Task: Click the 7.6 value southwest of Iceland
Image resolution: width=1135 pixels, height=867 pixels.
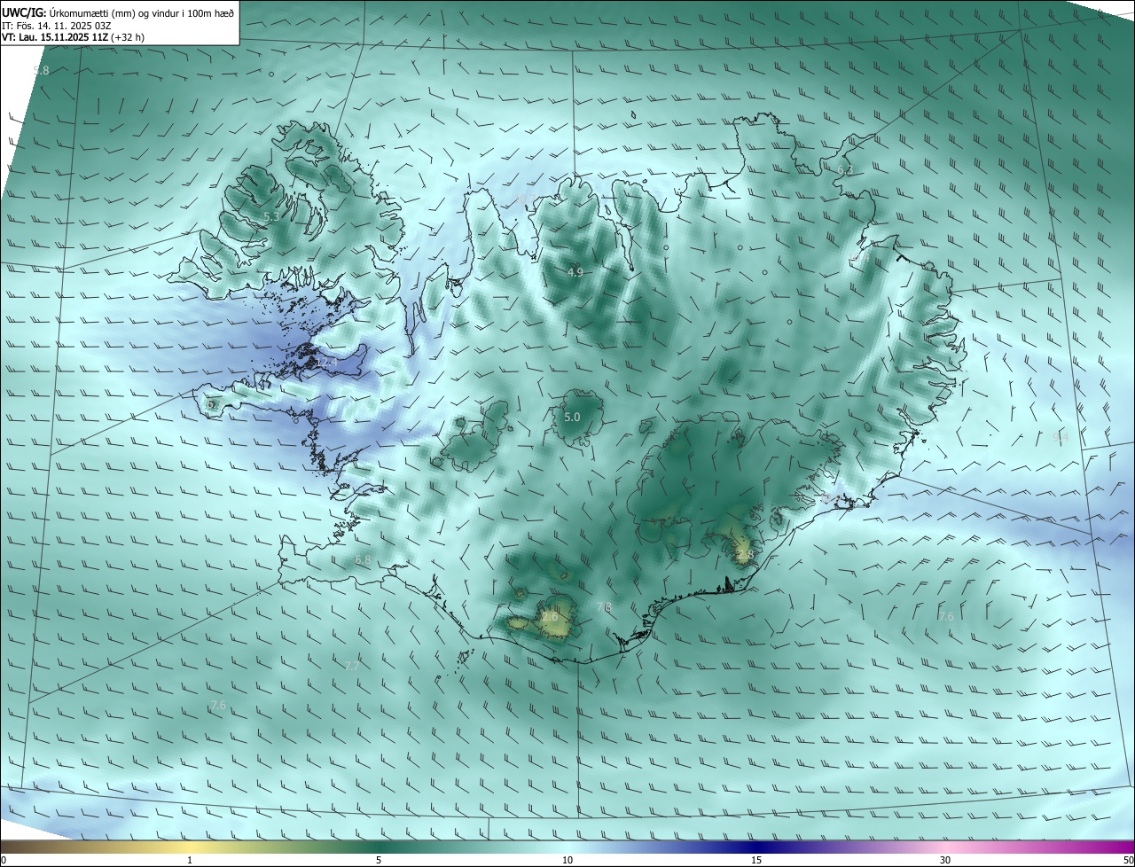Action: click(x=218, y=706)
